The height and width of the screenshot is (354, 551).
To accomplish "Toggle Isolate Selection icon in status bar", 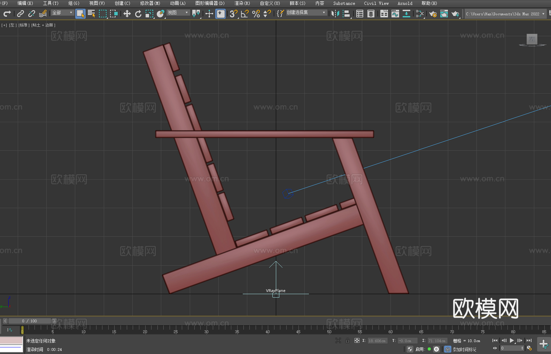I will tap(338, 340).
